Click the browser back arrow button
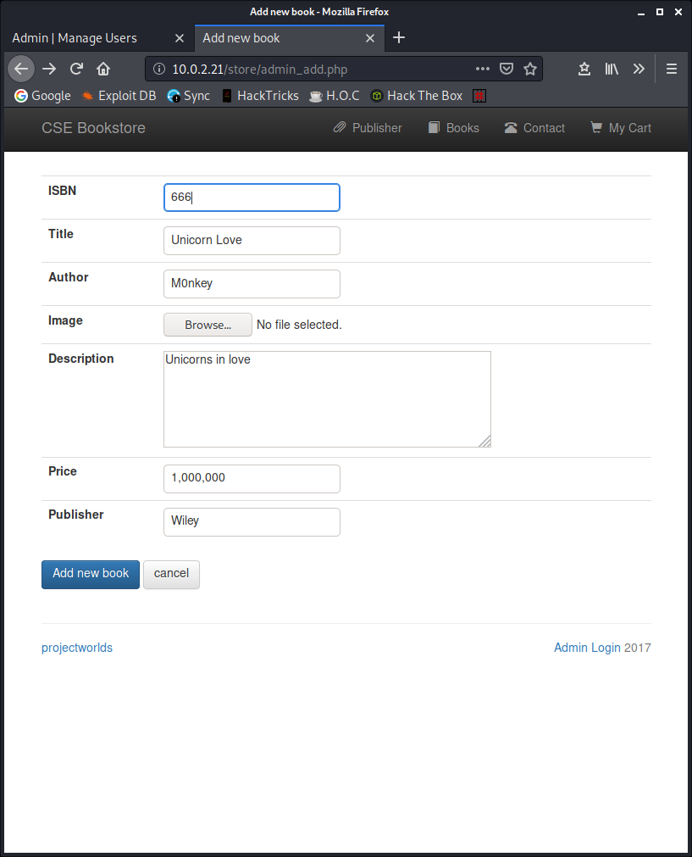 [x=21, y=69]
